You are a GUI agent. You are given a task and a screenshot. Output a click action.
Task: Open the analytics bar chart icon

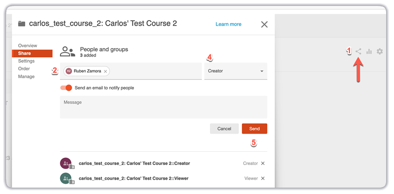click(369, 52)
